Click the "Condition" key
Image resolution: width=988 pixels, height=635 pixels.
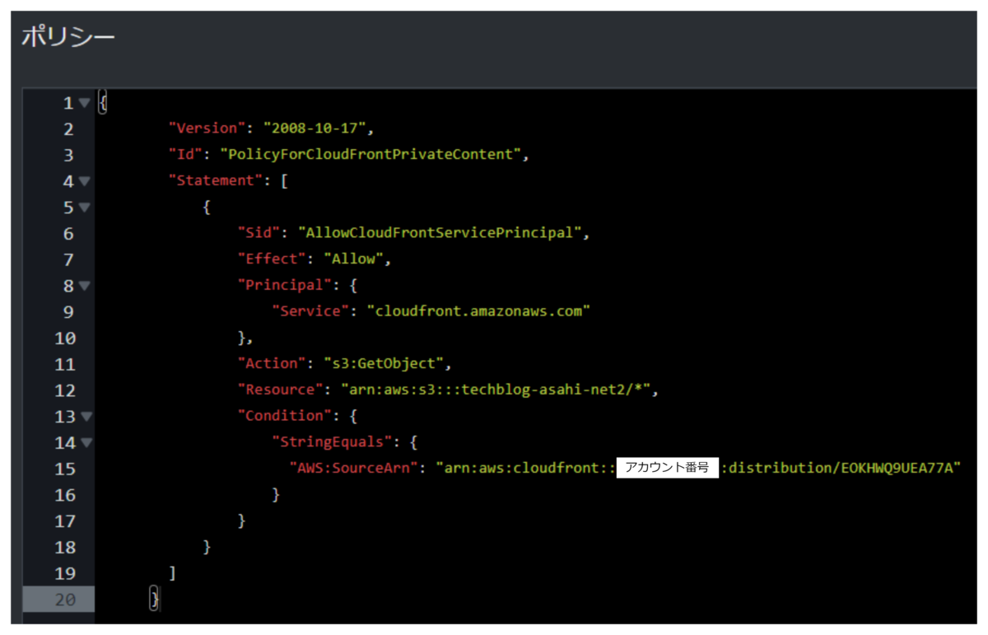(x=287, y=416)
